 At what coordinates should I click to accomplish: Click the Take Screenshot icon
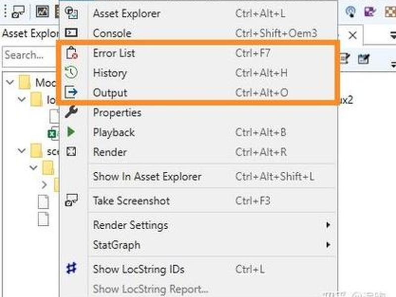click(x=71, y=200)
